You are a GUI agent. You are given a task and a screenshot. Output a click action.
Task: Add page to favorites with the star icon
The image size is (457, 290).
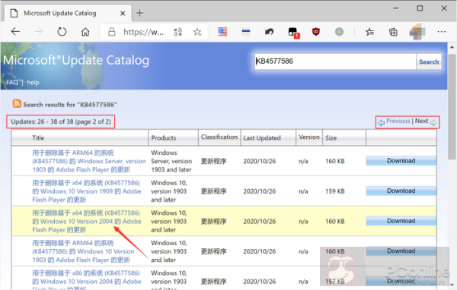197,32
